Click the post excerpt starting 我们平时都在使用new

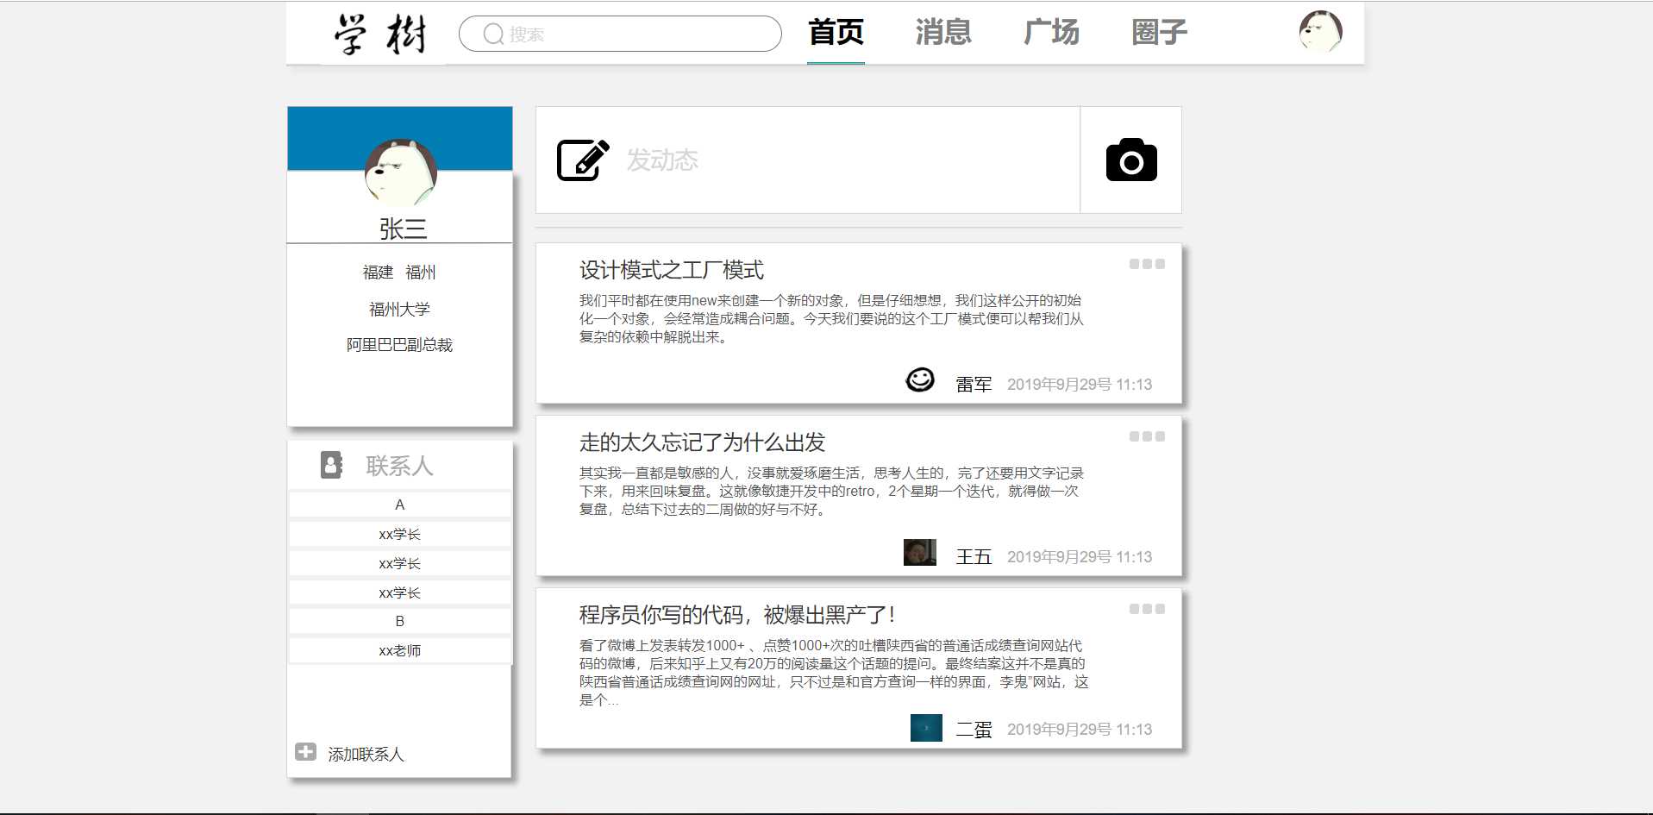(x=831, y=318)
